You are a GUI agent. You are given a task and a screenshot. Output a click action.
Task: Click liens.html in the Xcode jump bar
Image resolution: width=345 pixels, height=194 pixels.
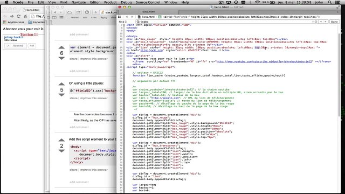[x=146, y=17]
